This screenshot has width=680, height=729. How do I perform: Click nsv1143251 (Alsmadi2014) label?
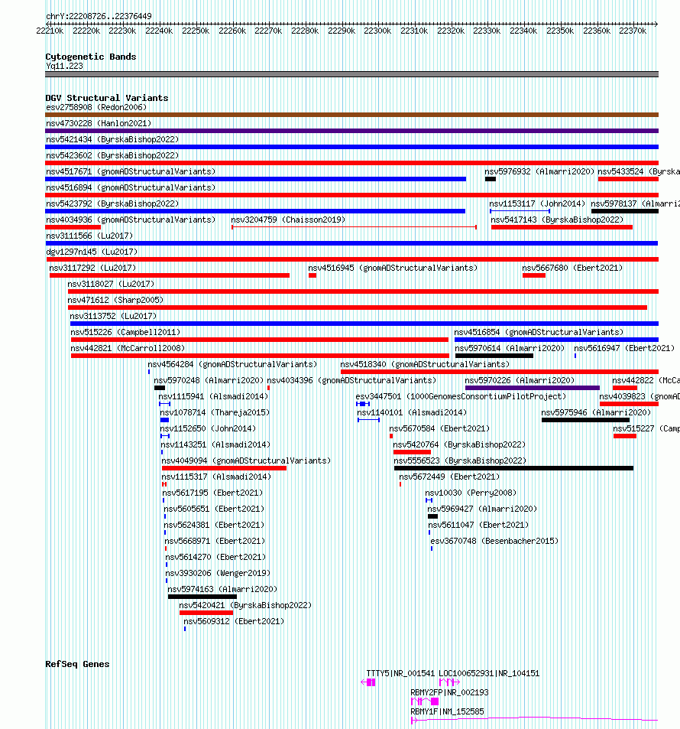[215, 444]
